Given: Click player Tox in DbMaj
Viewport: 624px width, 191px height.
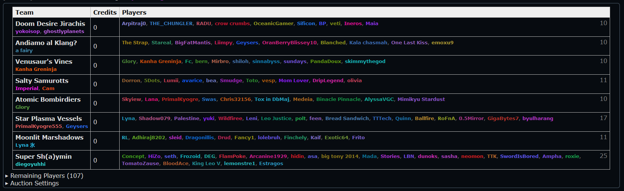Looking at the screenshot, I should [x=272, y=99].
